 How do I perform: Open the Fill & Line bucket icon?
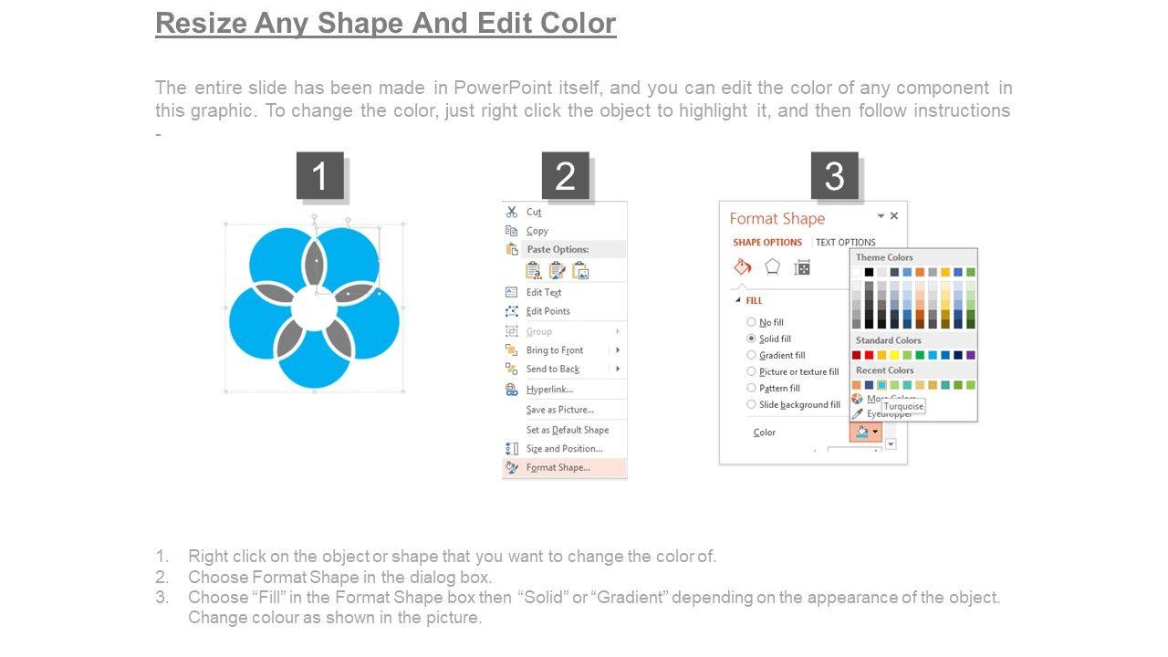tap(743, 267)
